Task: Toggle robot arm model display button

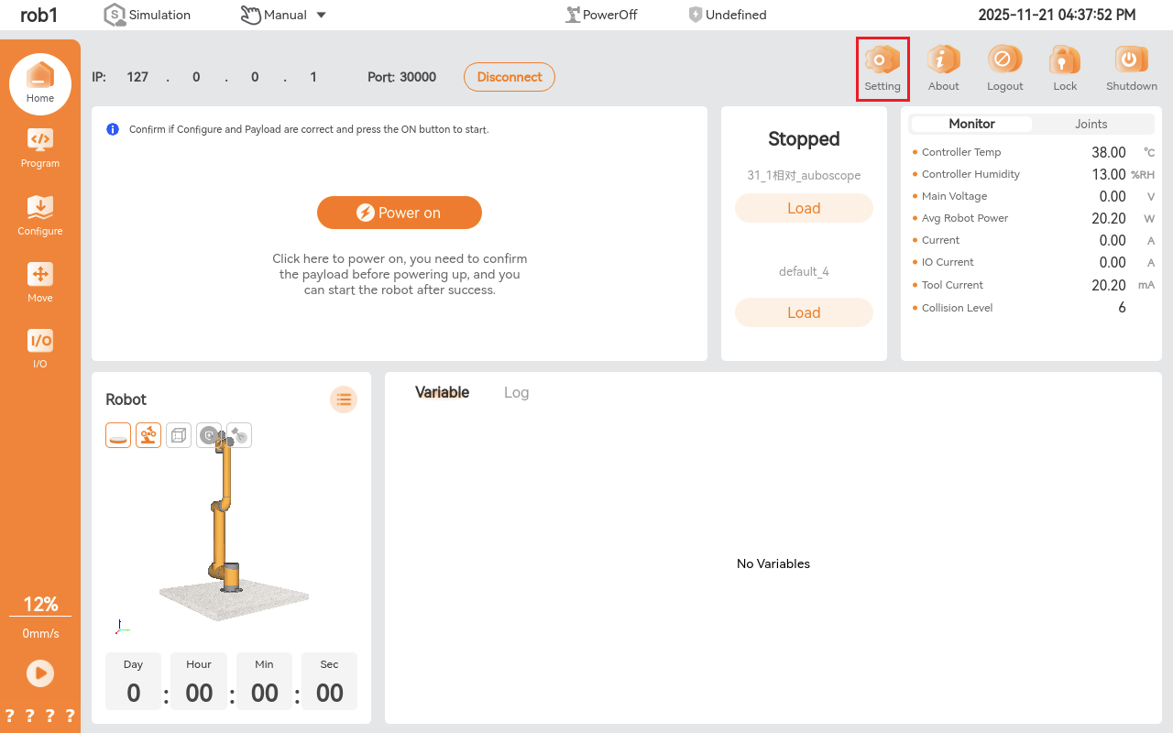Action: (x=148, y=436)
